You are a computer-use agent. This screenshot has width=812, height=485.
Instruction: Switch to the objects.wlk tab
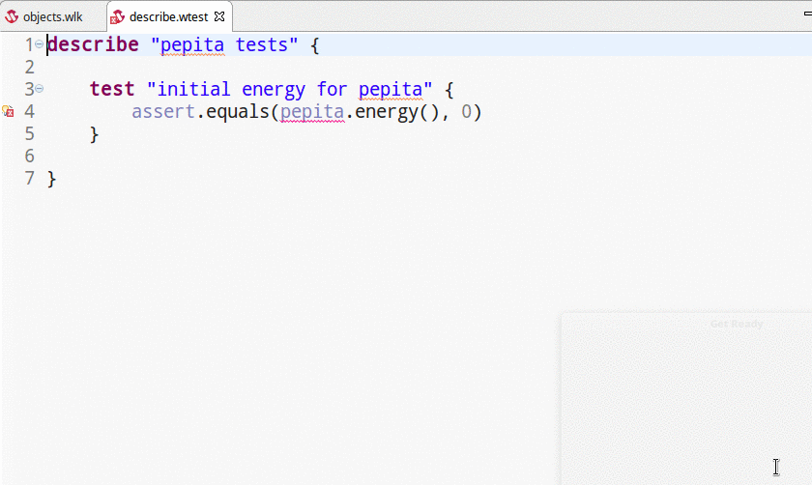pos(52,17)
